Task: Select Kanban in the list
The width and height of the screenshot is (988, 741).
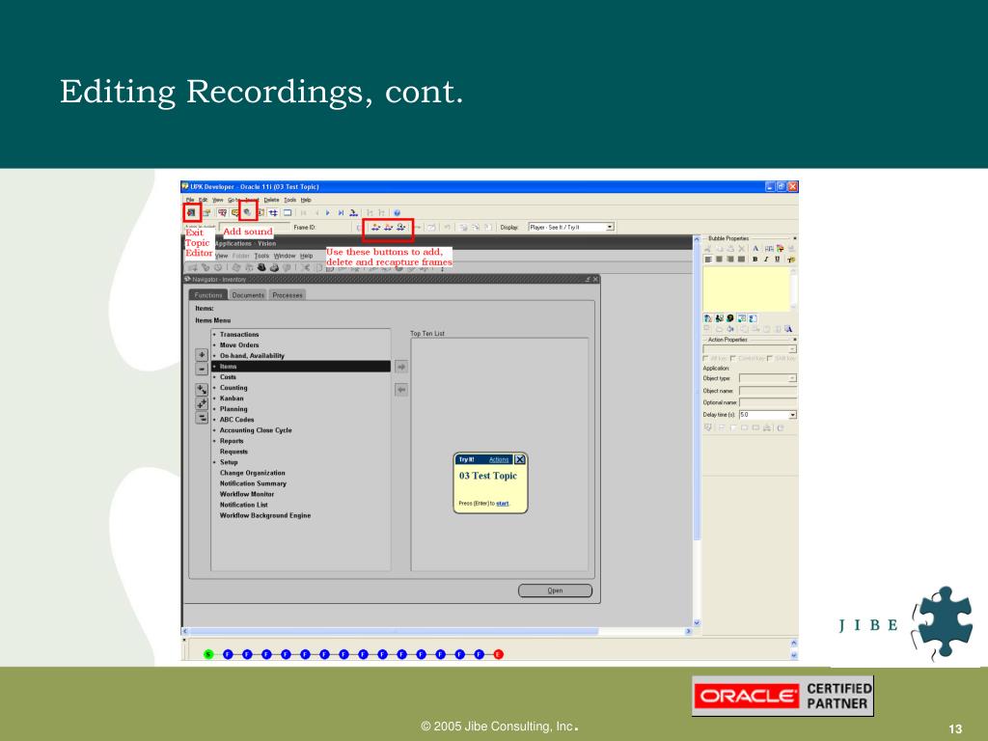Action: pyautogui.click(x=232, y=398)
